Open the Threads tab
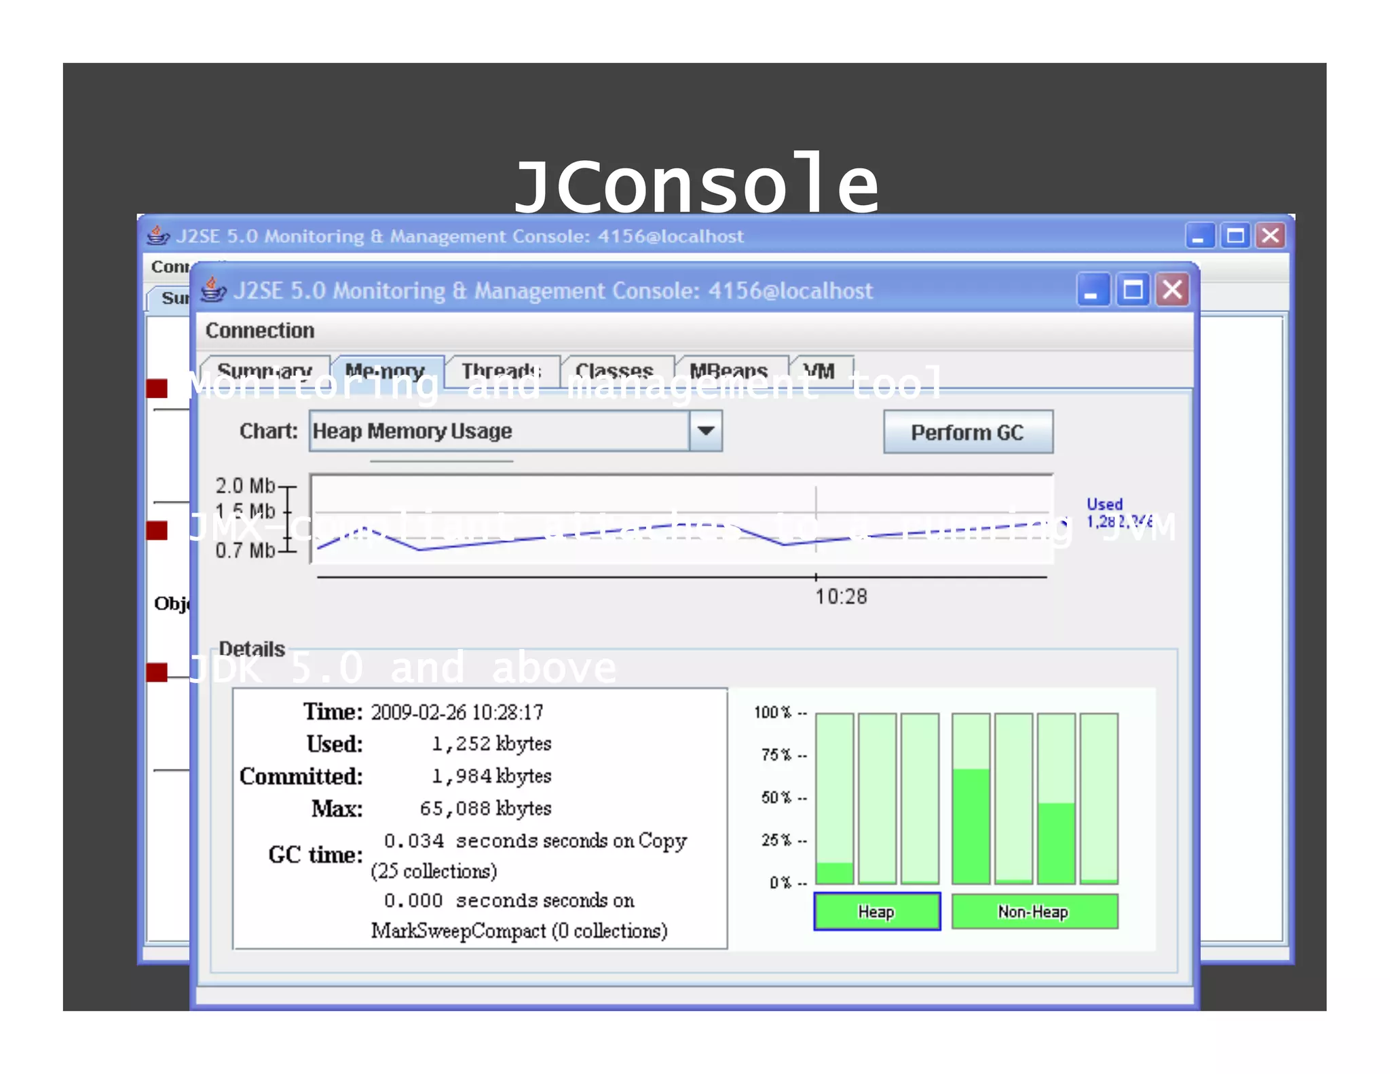This screenshot has width=1390, height=1074. click(x=502, y=371)
